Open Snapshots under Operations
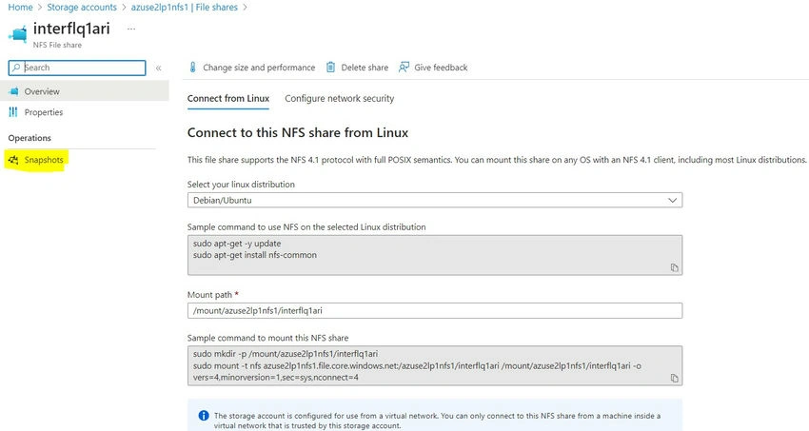 pyautogui.click(x=44, y=160)
